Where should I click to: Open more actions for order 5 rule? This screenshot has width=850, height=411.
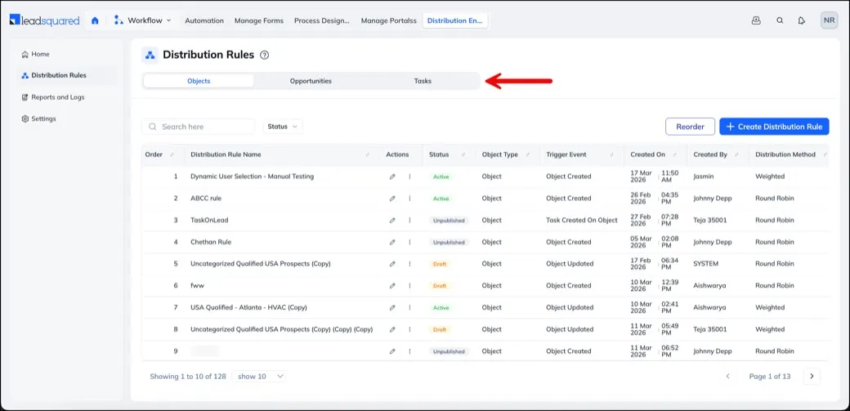409,264
